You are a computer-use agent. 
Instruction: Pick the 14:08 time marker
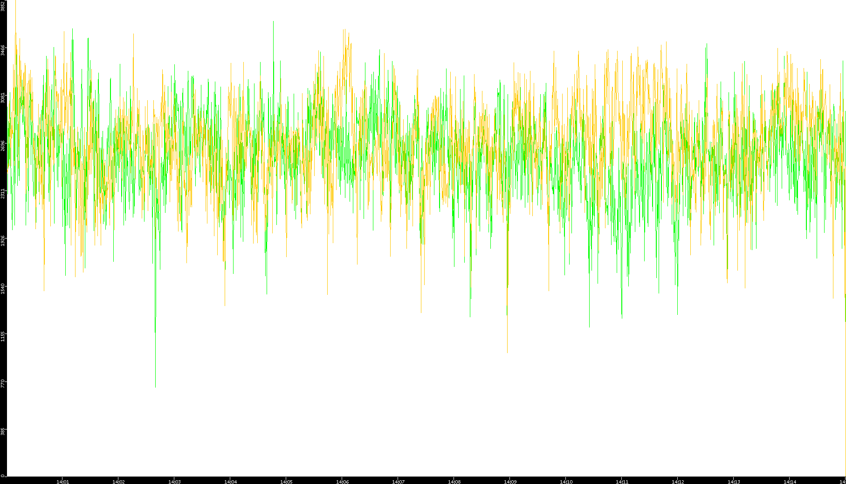pyautogui.click(x=454, y=481)
